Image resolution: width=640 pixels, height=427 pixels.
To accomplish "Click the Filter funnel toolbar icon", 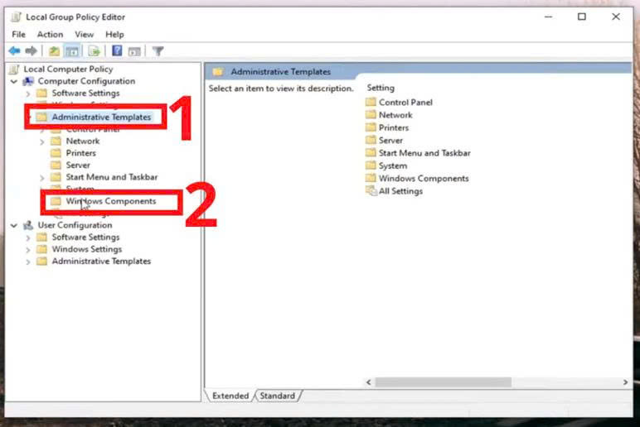I will (x=158, y=51).
